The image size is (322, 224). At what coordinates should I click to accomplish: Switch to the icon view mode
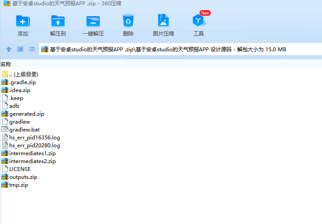[20, 49]
